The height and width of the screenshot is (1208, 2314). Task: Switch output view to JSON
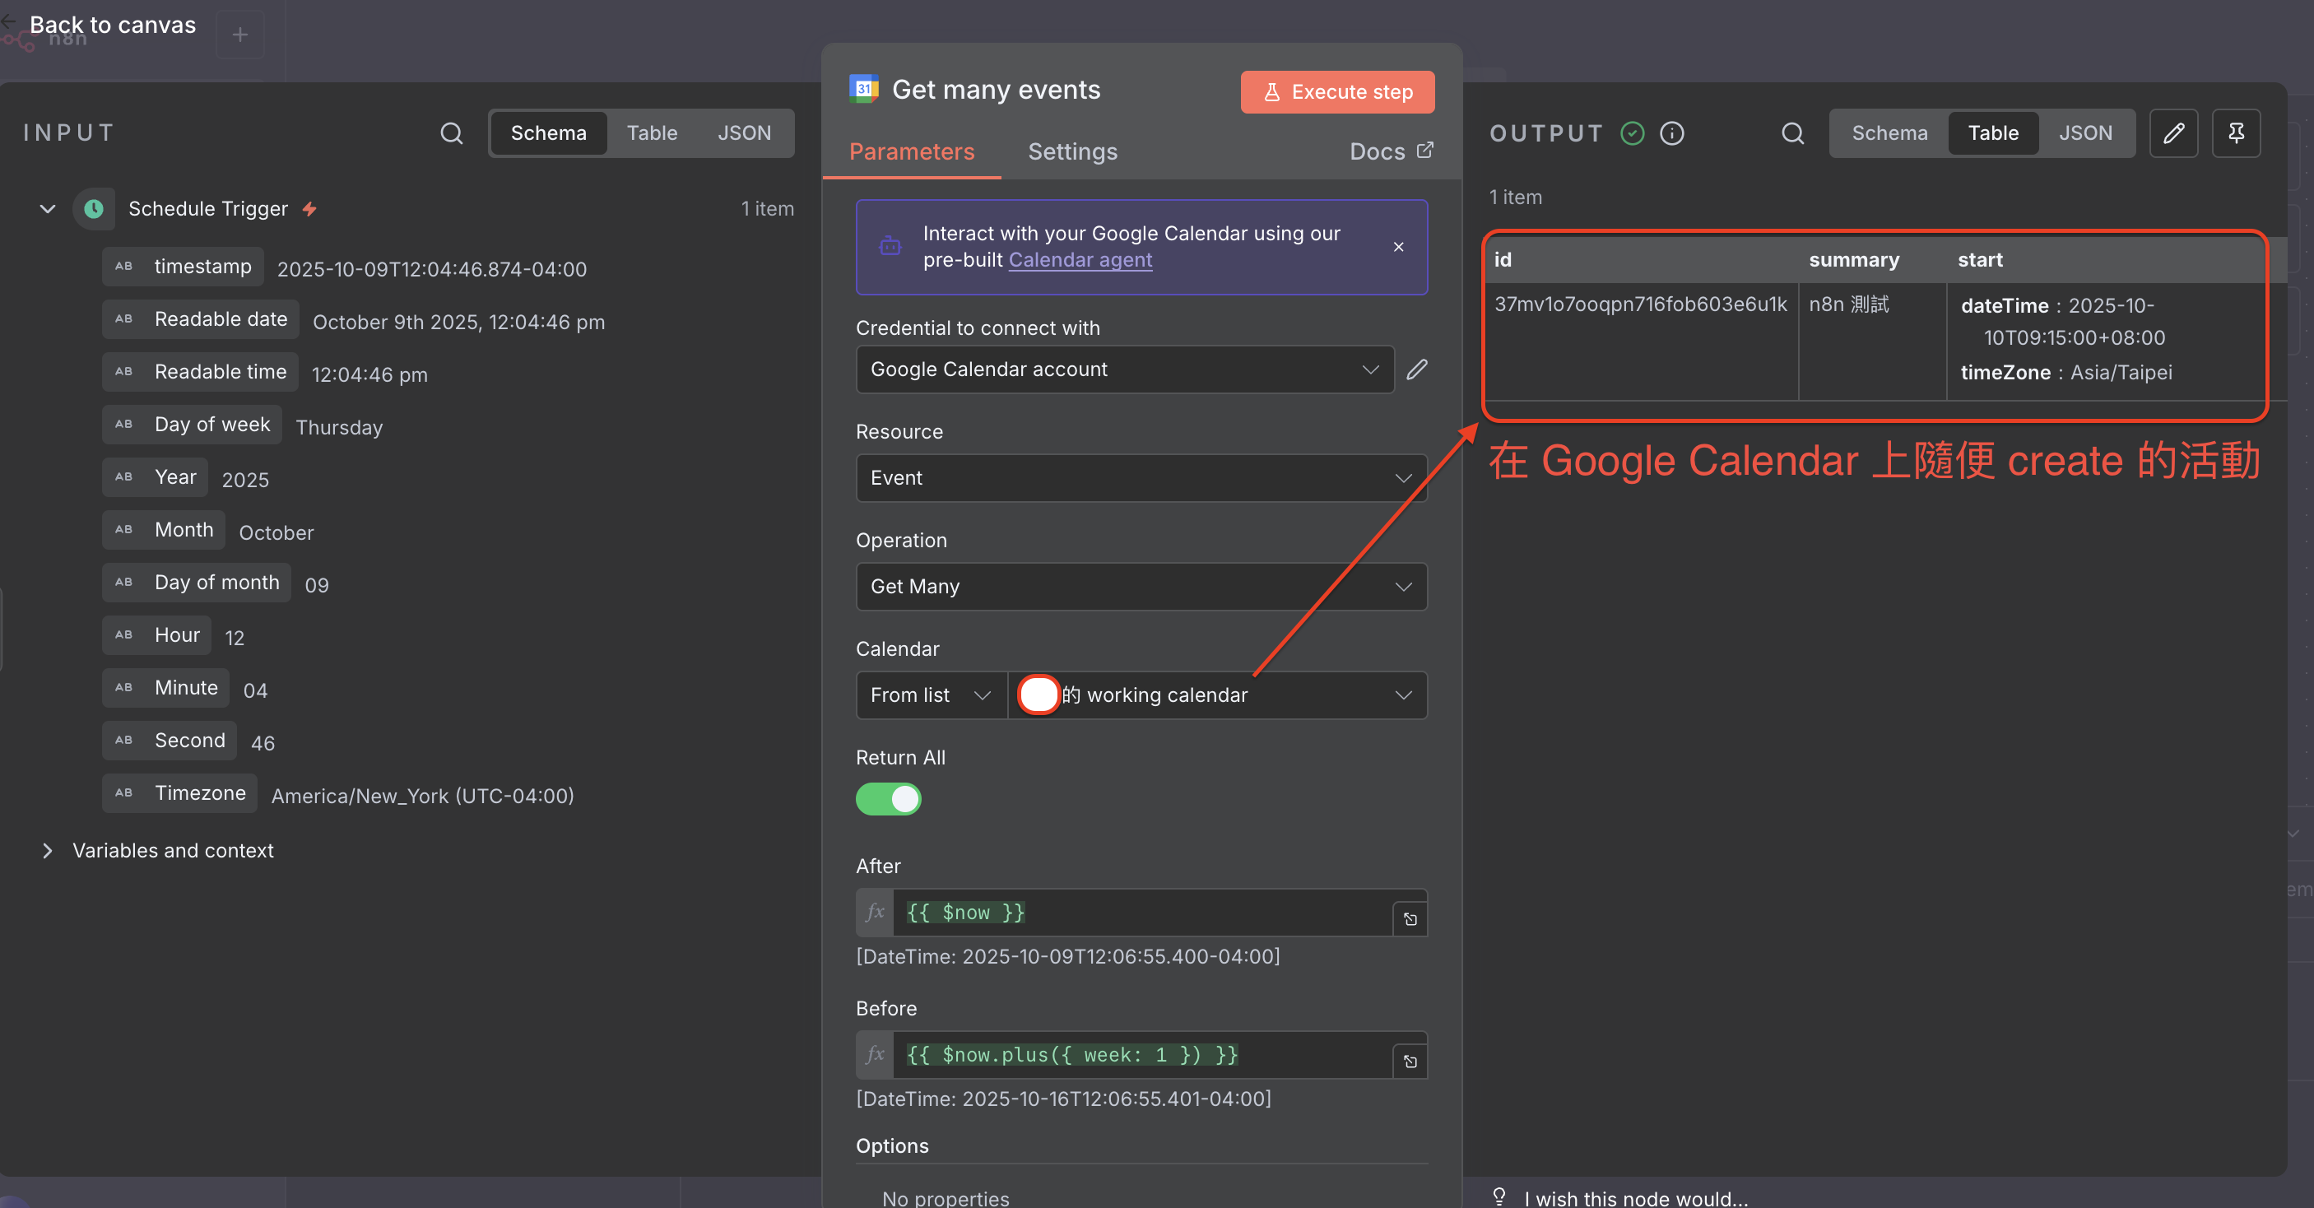pos(2085,133)
